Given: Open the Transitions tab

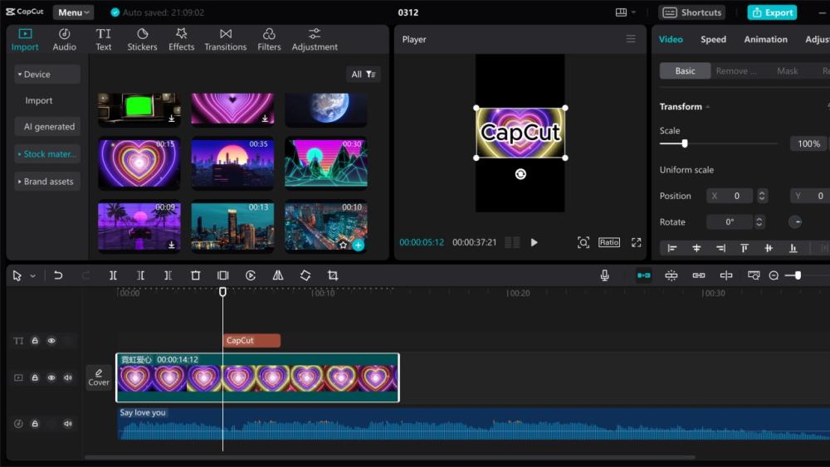Looking at the screenshot, I should coord(226,40).
